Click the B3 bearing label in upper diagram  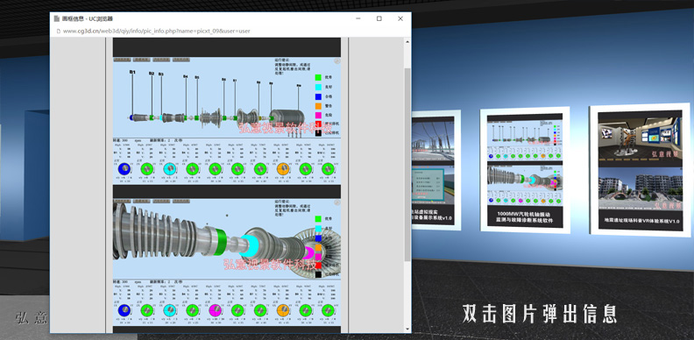(160, 74)
